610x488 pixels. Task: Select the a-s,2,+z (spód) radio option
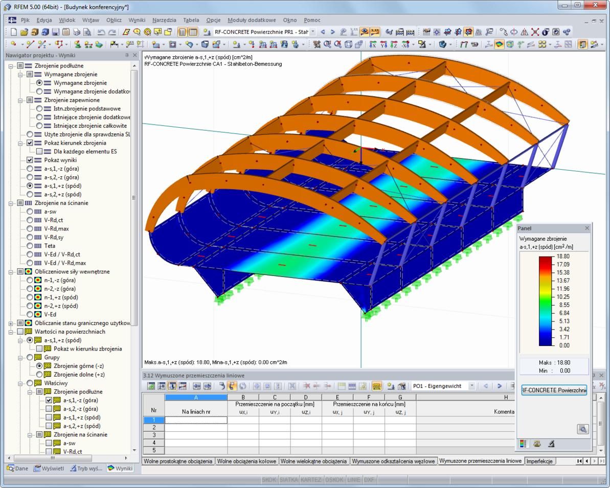coord(30,194)
